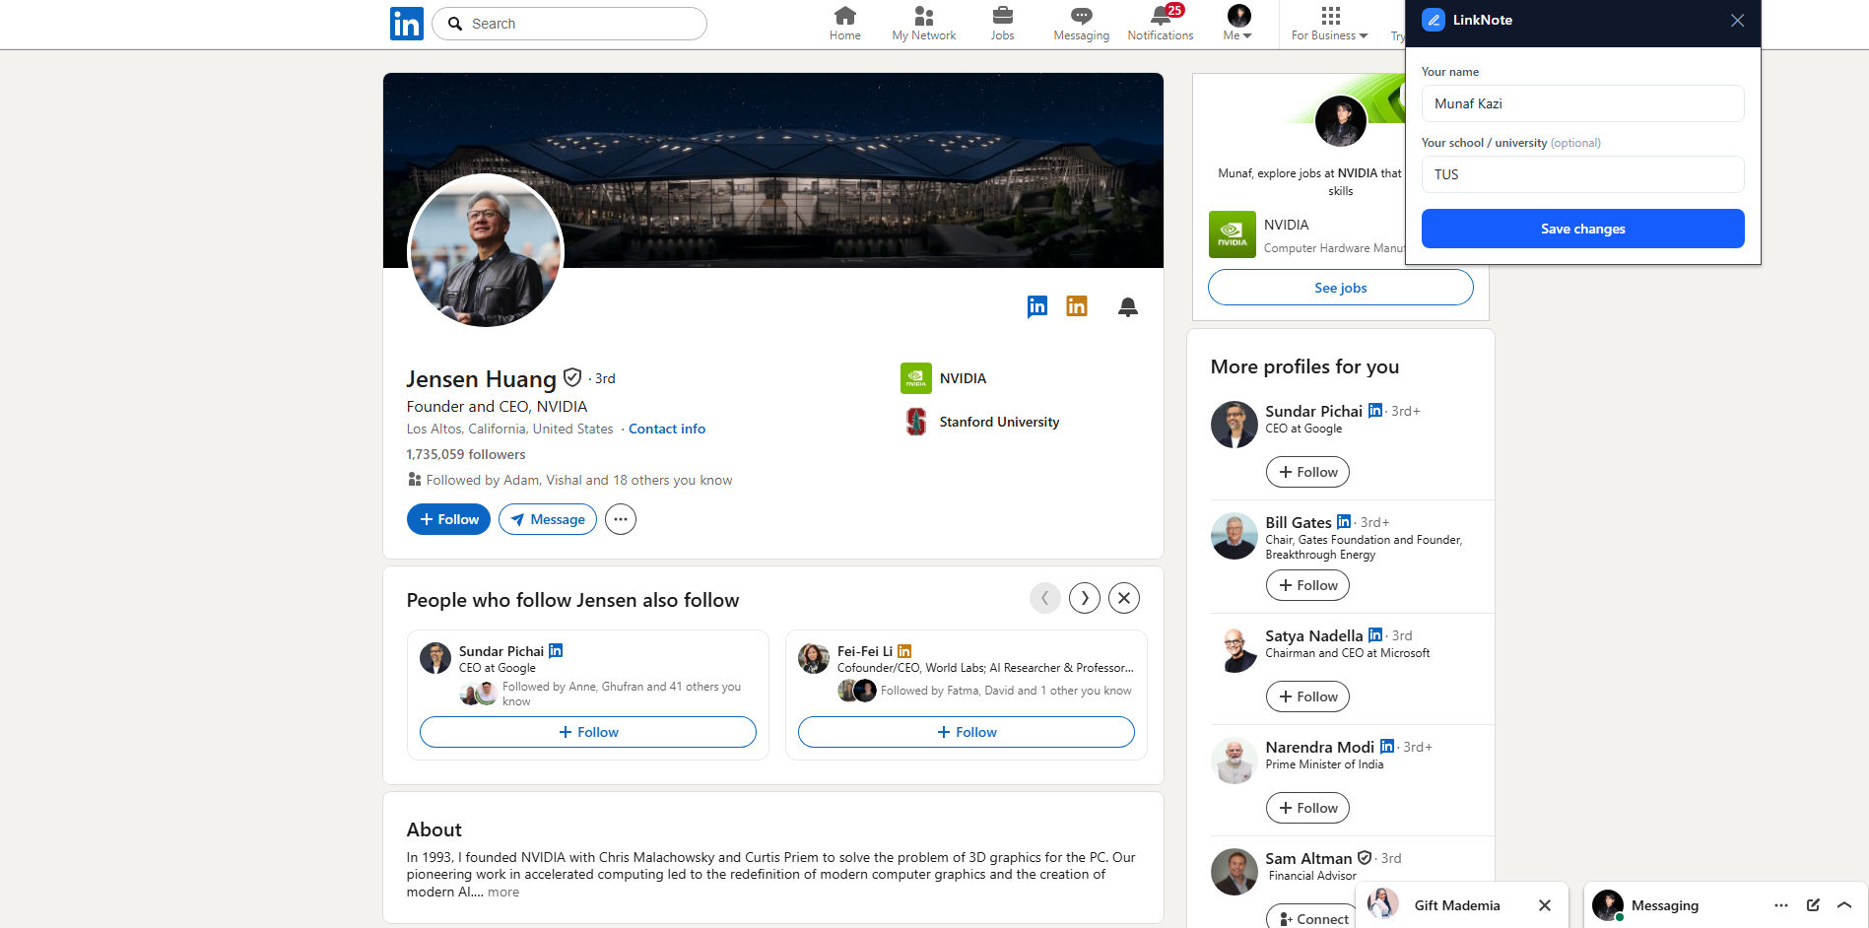Close the Gift Mademia chat tab
The image size is (1869, 928).
point(1545,905)
